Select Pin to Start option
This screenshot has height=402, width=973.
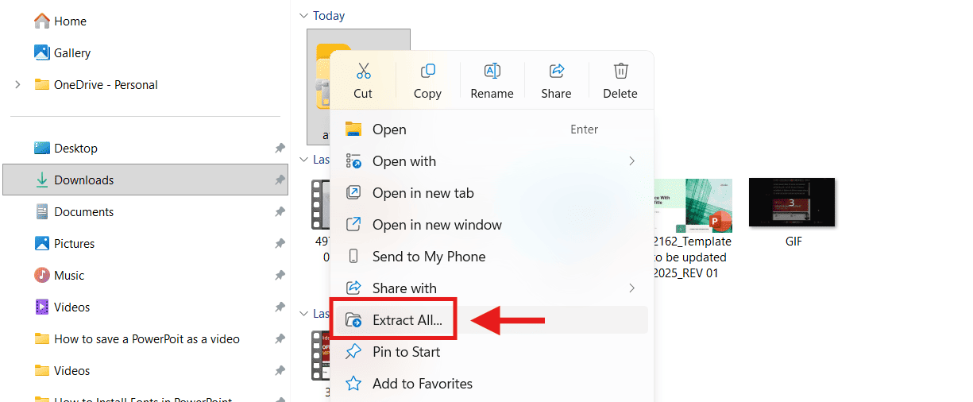(x=406, y=352)
